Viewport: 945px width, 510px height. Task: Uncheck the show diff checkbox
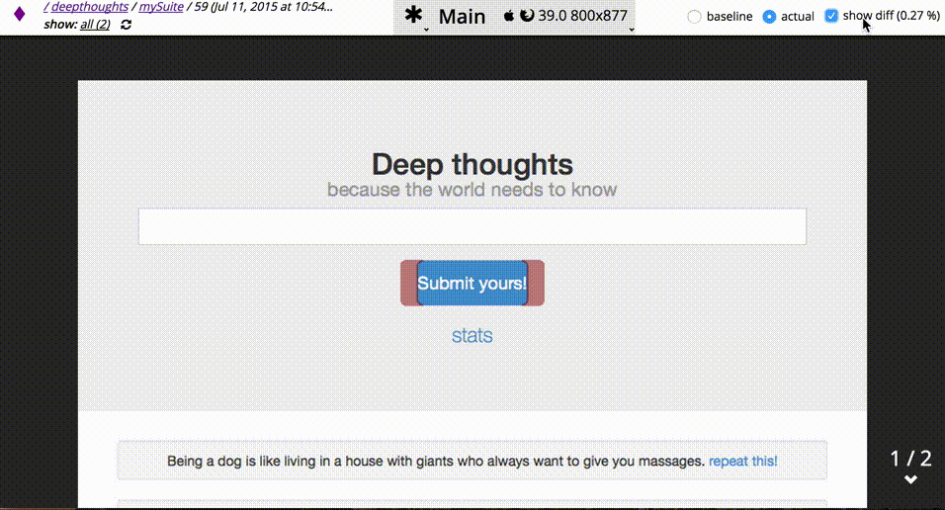pyautogui.click(x=831, y=16)
